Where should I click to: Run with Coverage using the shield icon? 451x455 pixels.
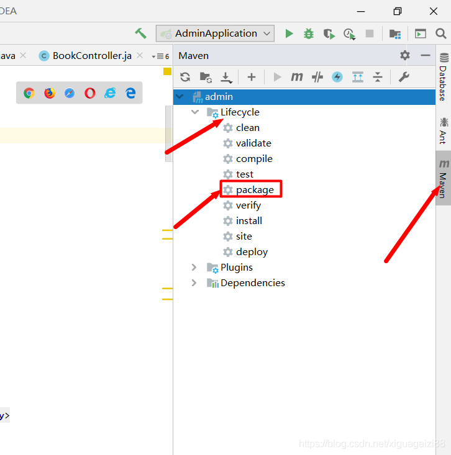pos(329,34)
